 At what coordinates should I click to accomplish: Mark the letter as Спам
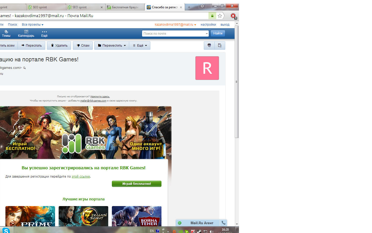[83, 46]
